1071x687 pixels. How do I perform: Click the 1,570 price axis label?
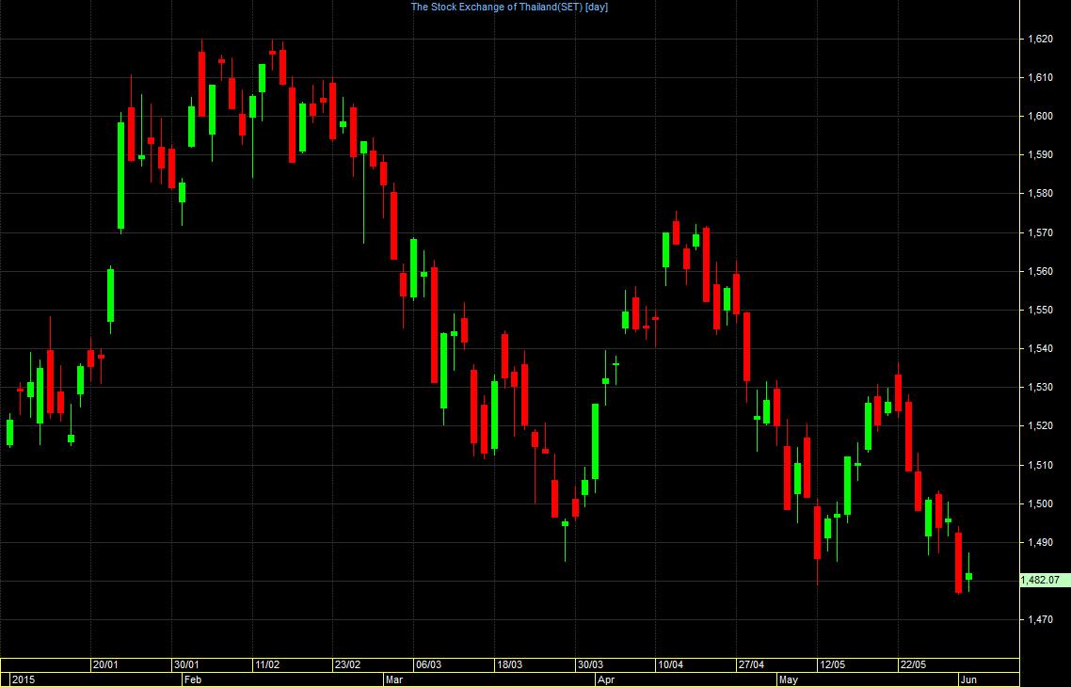click(1040, 232)
